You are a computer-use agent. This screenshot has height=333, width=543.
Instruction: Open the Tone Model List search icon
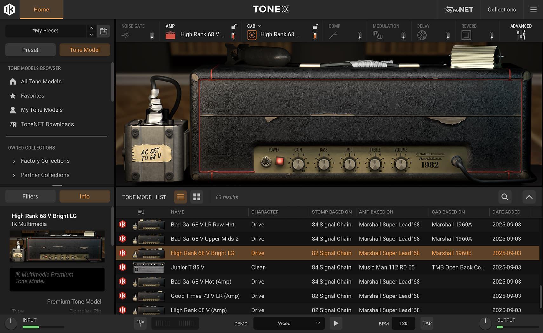505,197
